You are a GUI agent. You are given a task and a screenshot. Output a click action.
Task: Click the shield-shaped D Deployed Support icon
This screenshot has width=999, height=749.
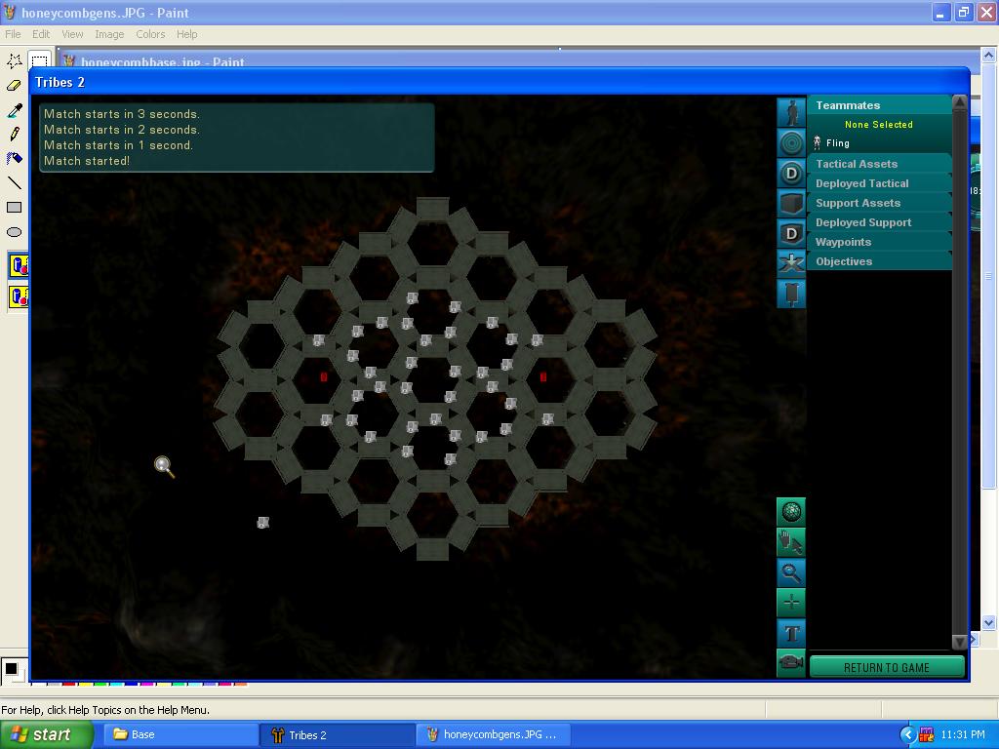point(791,233)
